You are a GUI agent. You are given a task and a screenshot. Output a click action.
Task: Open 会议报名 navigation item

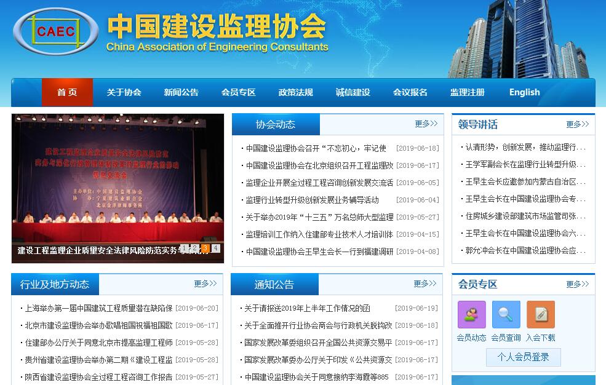tap(410, 92)
